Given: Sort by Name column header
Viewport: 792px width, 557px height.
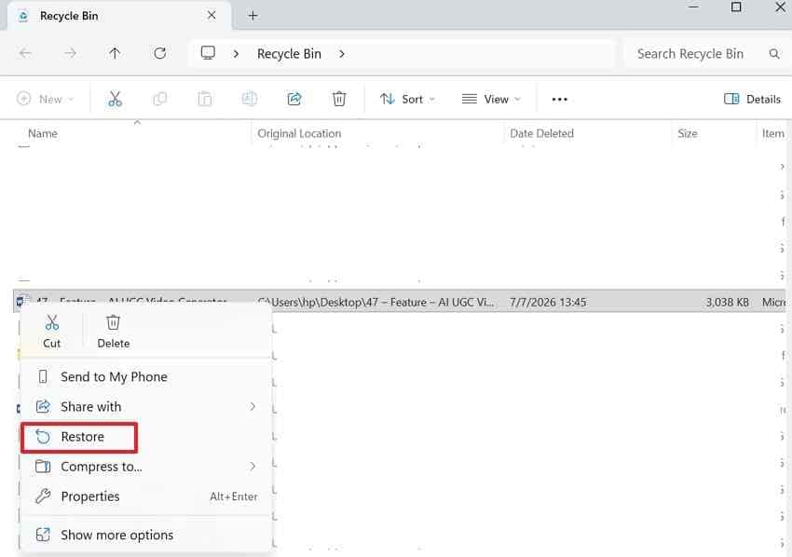Looking at the screenshot, I should coord(43,133).
